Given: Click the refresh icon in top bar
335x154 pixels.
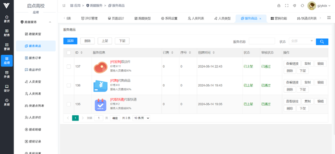Looking at the screenshot, I should coord(302,6).
